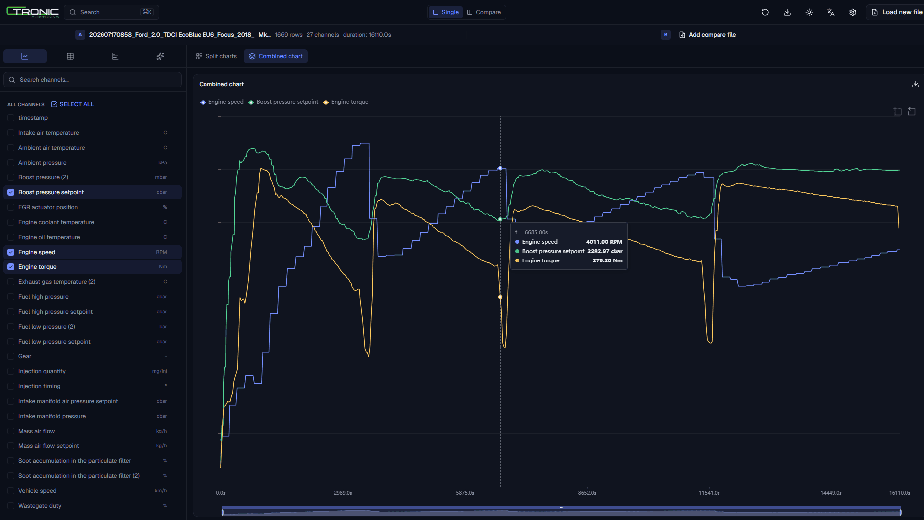Screen dimensions: 924x520
Task: Check the Fuel high pressure channel
Action: [x=11, y=297]
